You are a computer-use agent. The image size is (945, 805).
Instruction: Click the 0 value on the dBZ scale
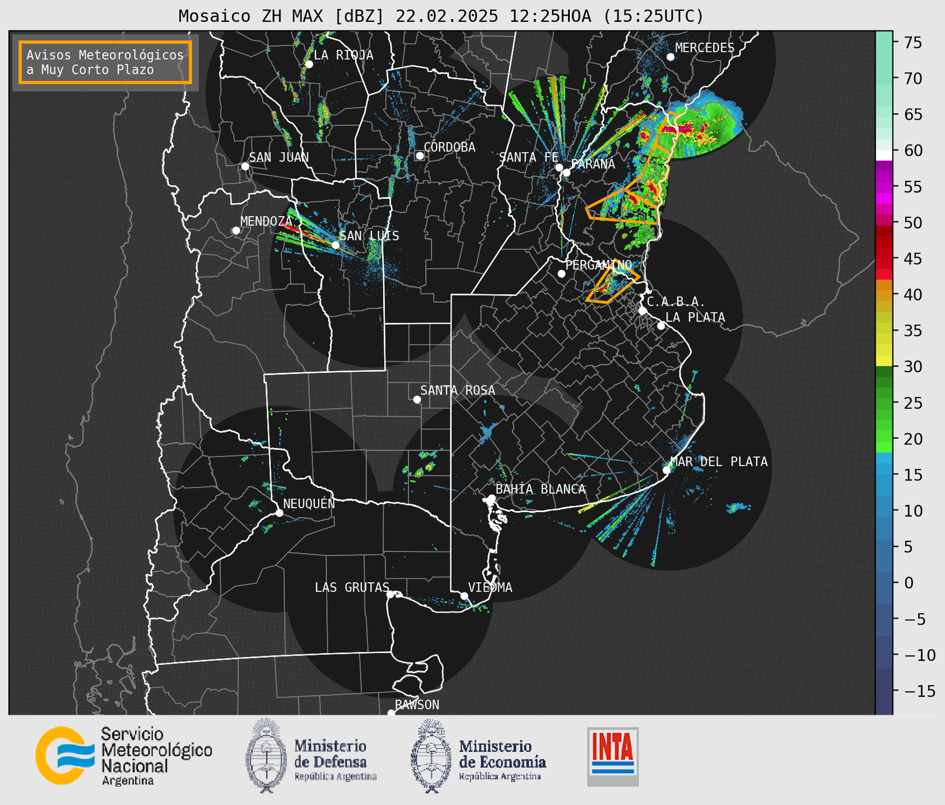[x=908, y=583]
